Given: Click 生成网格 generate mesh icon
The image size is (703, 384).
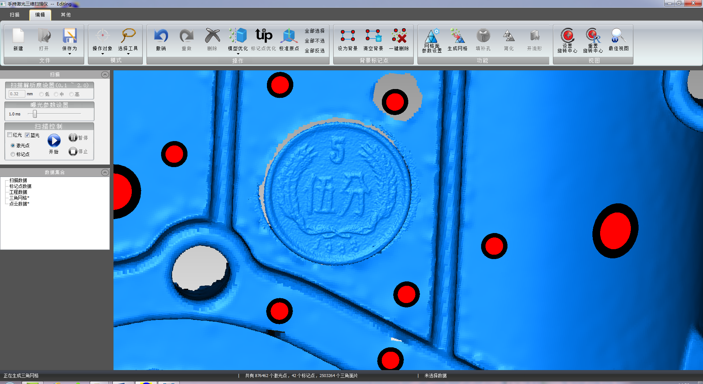Looking at the screenshot, I should 457,36.
